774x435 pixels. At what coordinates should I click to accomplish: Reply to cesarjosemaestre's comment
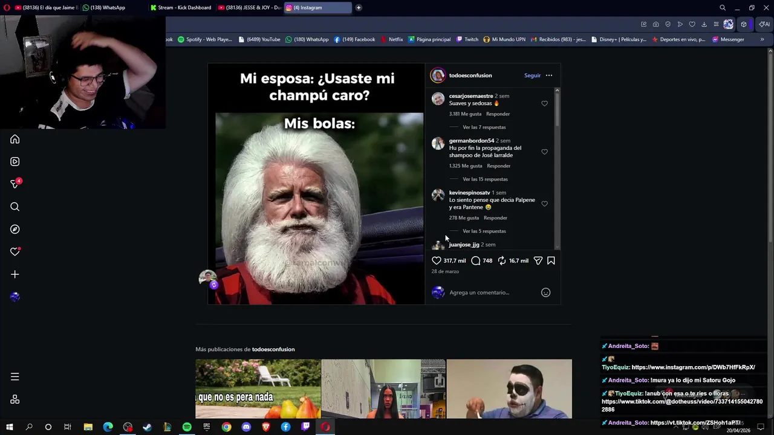[x=498, y=114]
